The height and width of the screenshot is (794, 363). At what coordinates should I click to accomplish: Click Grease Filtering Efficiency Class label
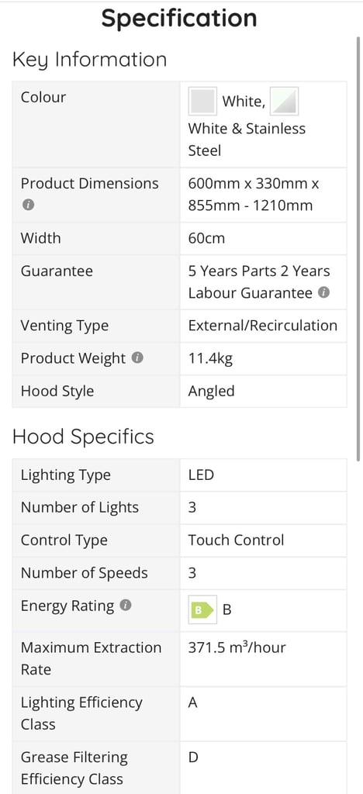pyautogui.click(x=72, y=768)
